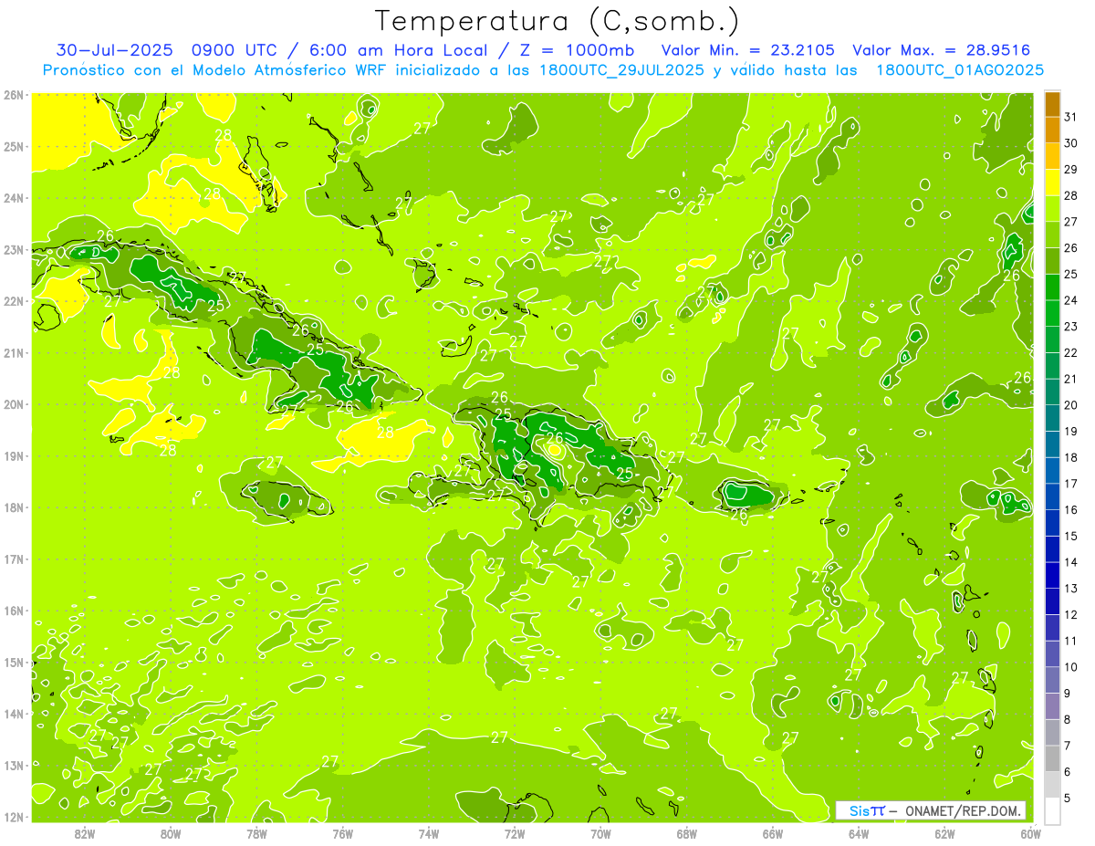Image resolution: width=1095 pixels, height=846 pixels.
Task: Click the '68W' longitude axis label
Action: point(686,834)
